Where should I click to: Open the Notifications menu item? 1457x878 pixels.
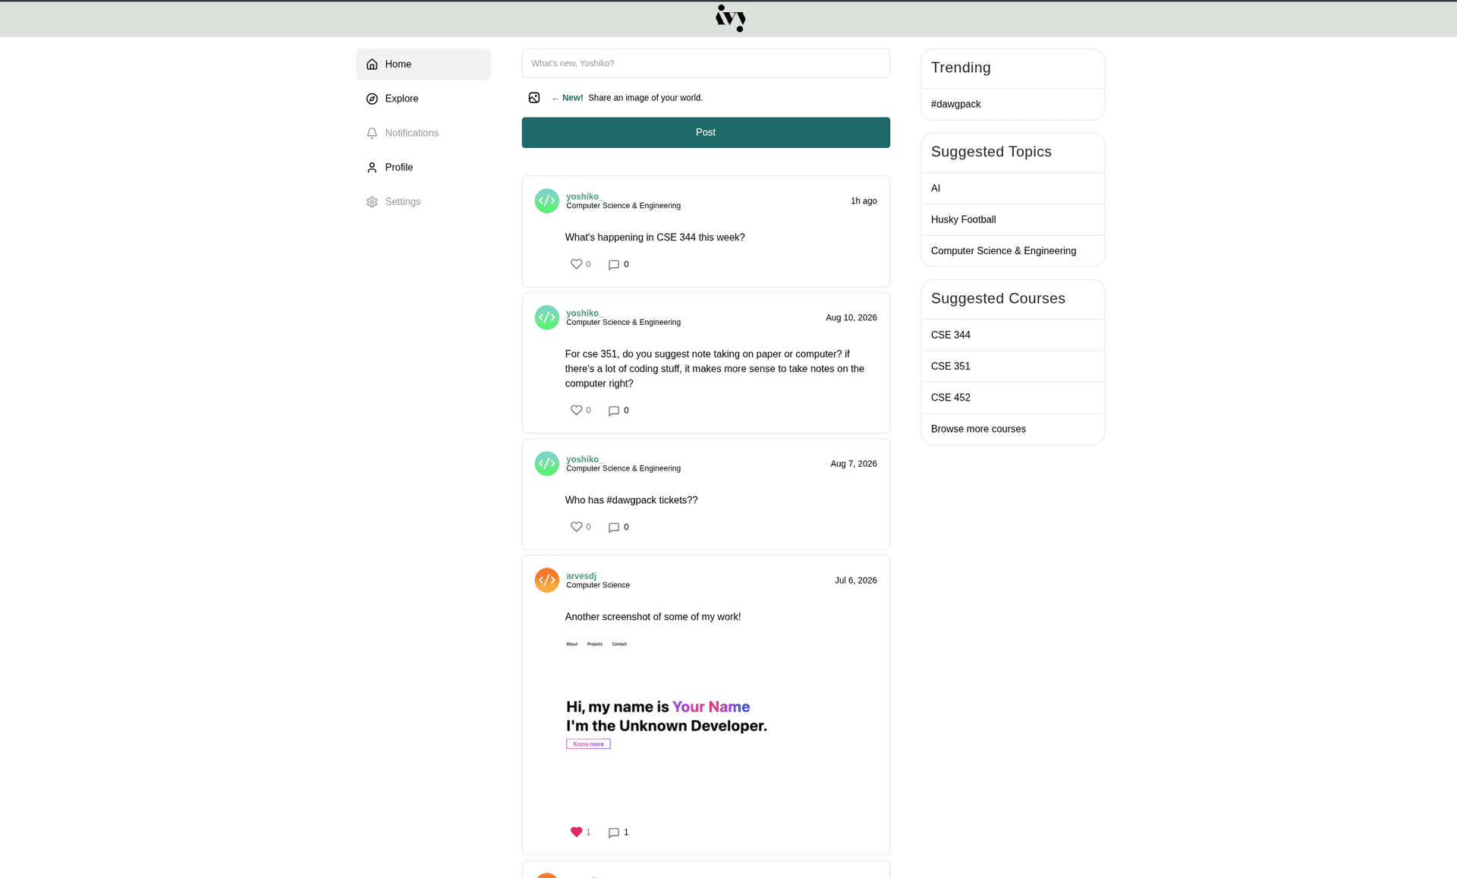pos(423,133)
